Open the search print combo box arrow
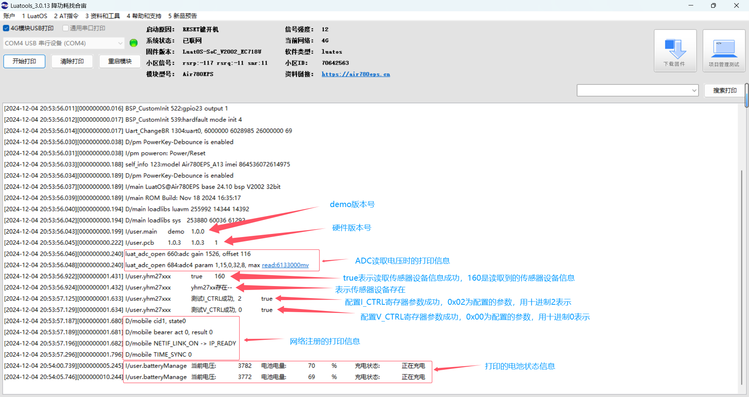The height and width of the screenshot is (397, 749). pyautogui.click(x=694, y=90)
